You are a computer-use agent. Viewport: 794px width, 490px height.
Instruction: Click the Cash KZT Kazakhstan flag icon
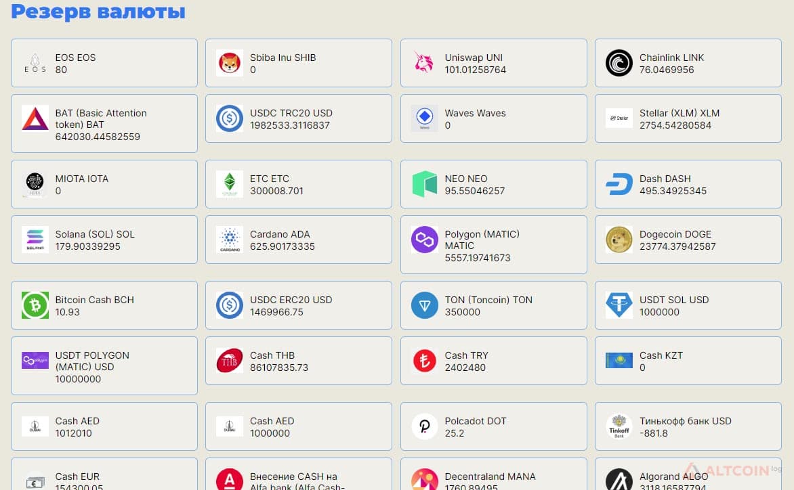pos(619,361)
